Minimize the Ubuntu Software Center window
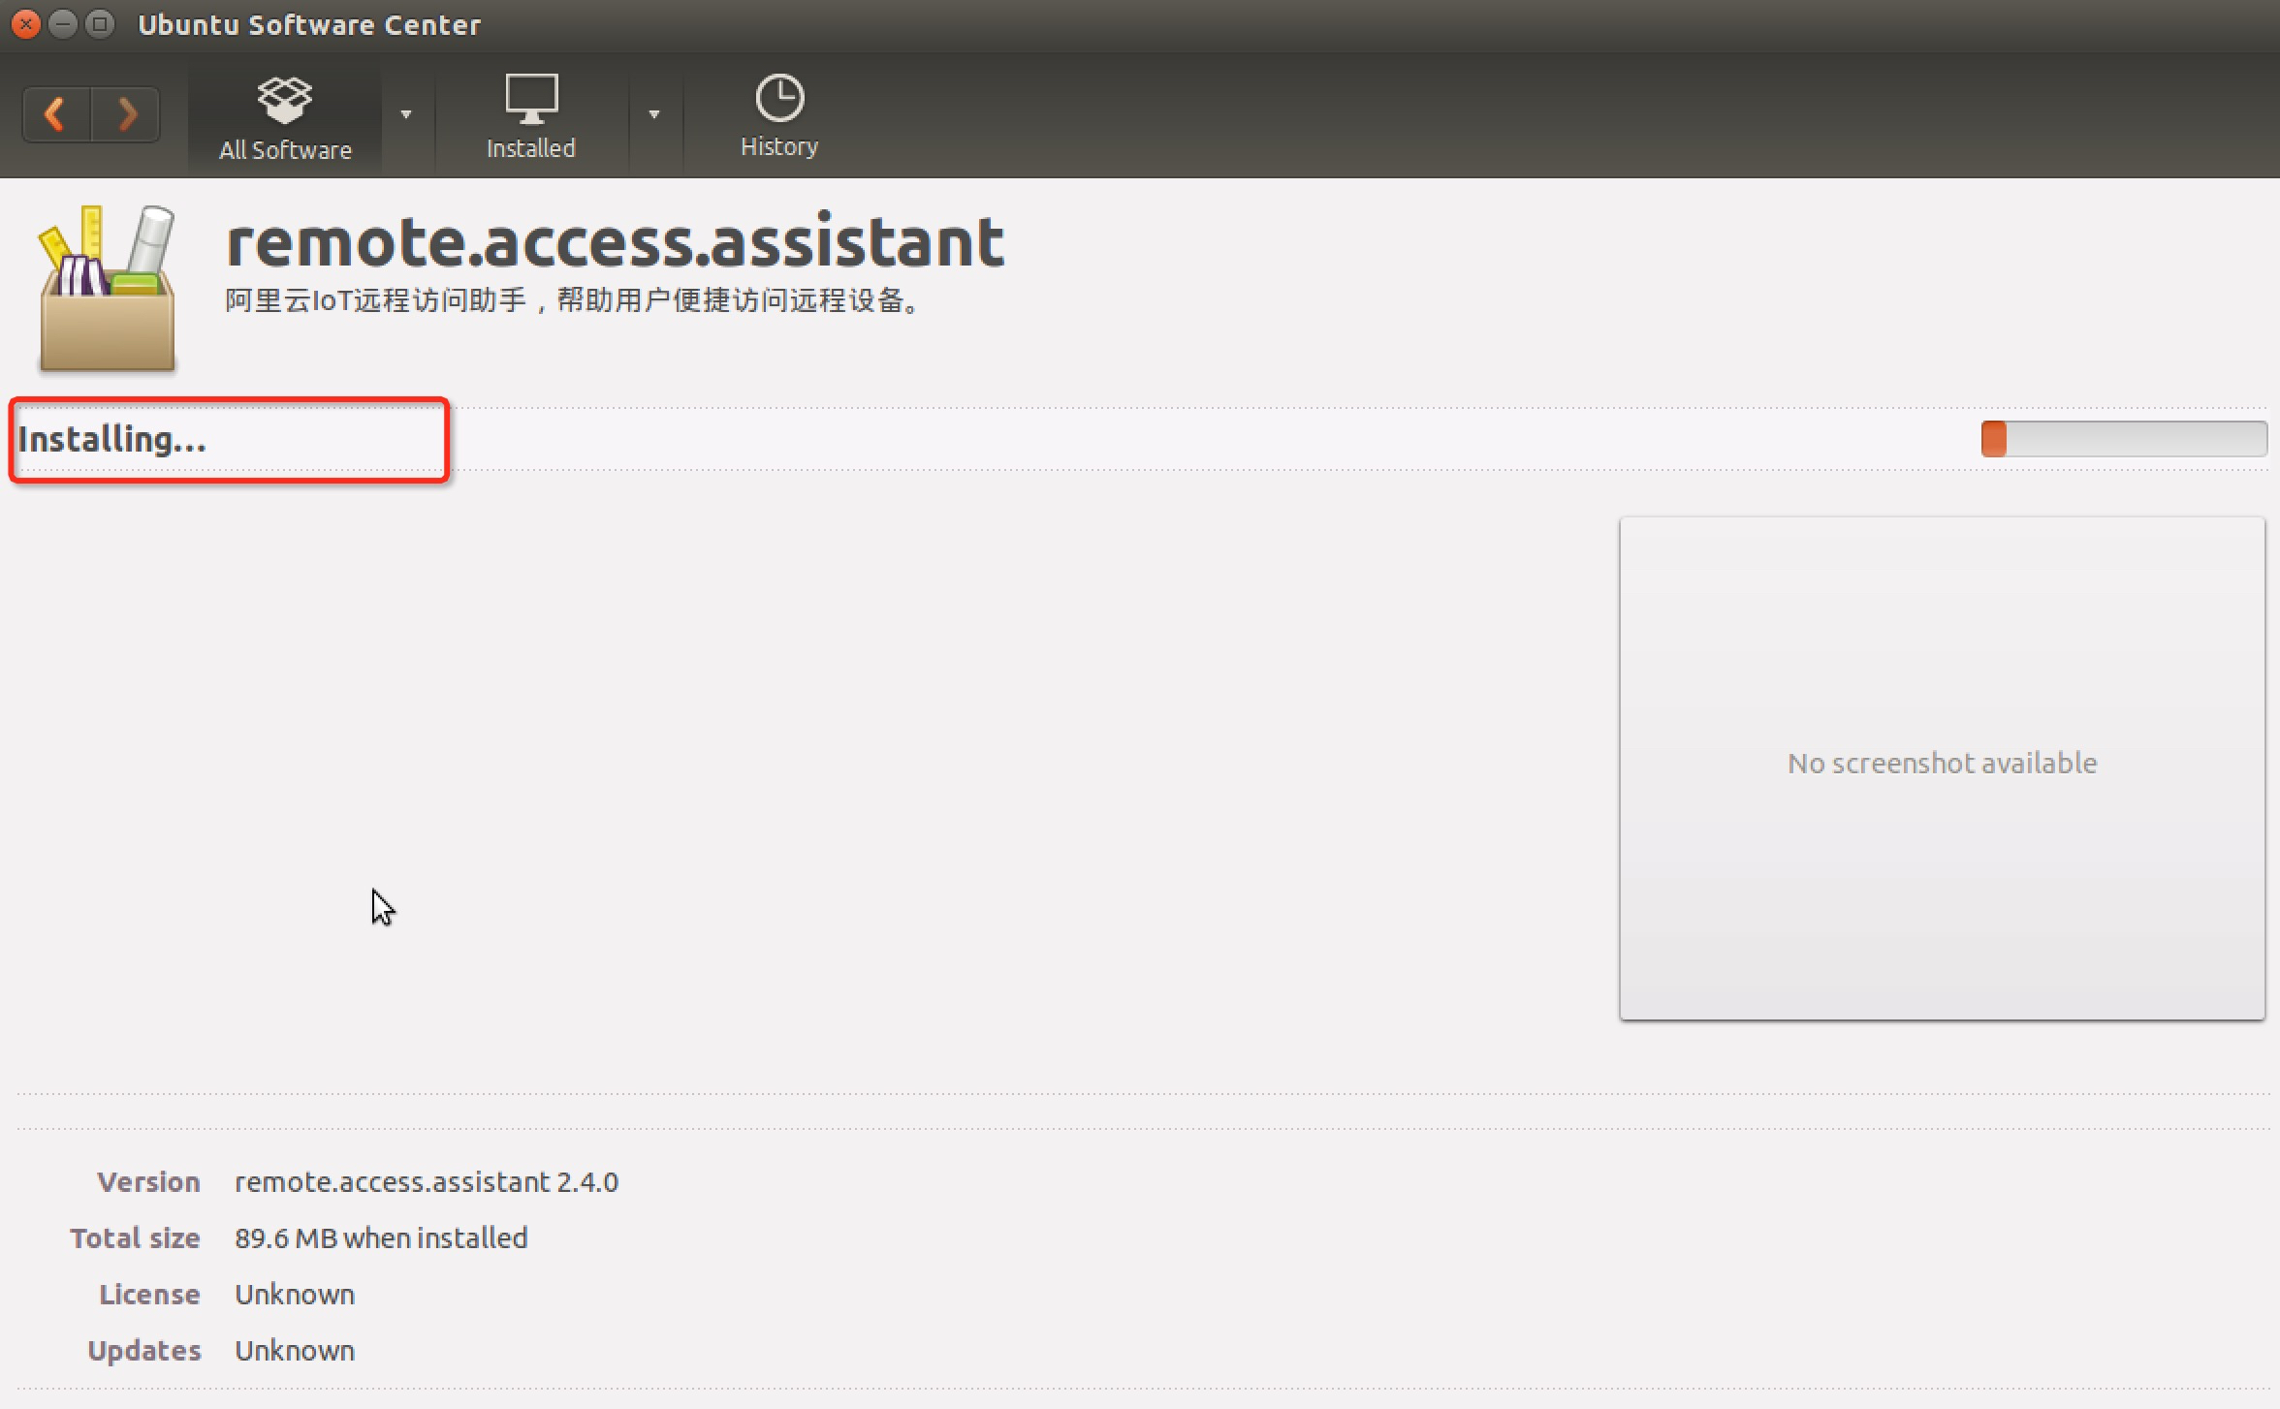 point(63,23)
